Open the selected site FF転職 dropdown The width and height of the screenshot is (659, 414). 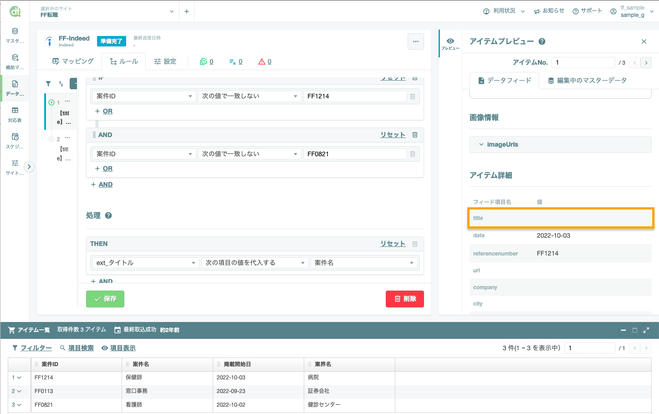107,11
